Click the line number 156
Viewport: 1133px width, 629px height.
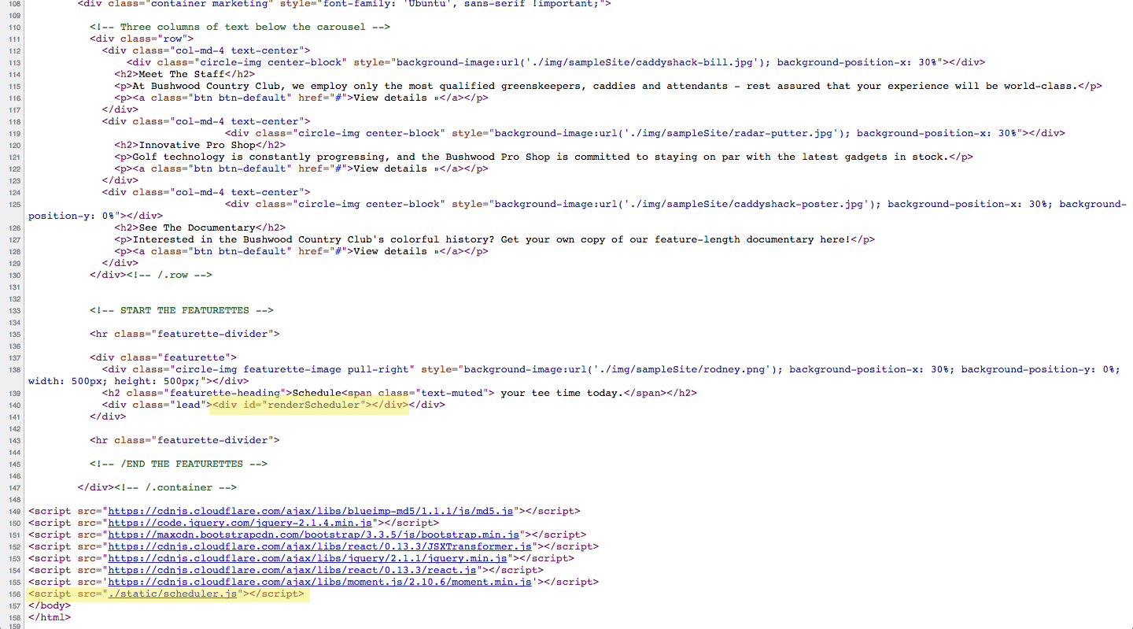15,594
